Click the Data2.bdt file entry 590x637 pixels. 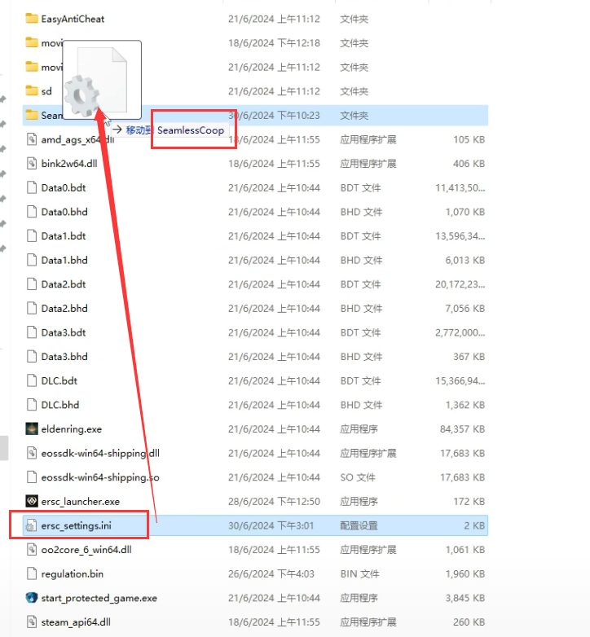click(63, 284)
